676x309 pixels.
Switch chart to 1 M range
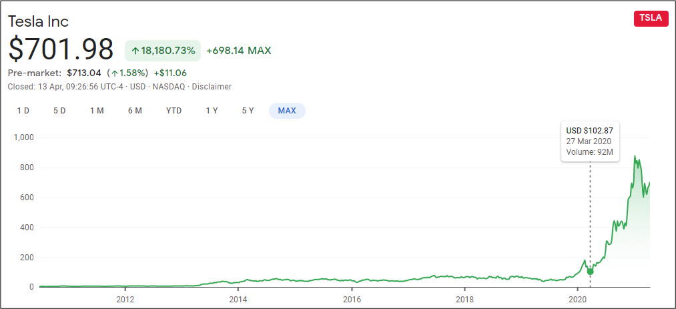pyautogui.click(x=97, y=111)
